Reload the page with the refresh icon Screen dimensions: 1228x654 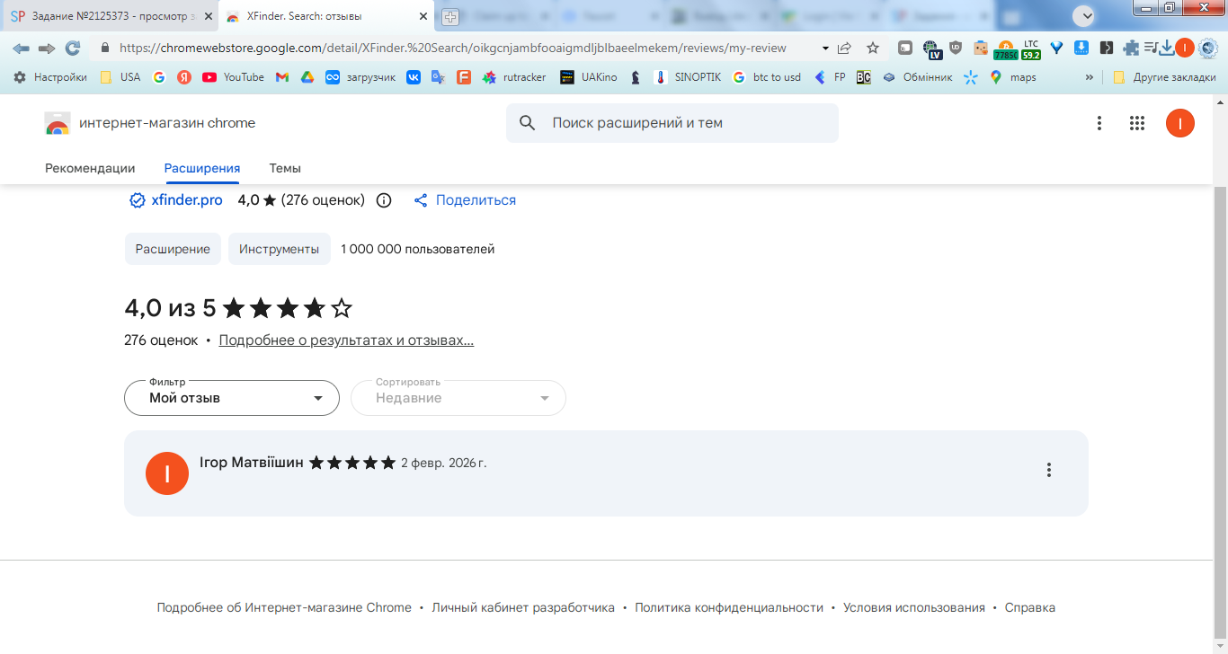[x=73, y=48]
